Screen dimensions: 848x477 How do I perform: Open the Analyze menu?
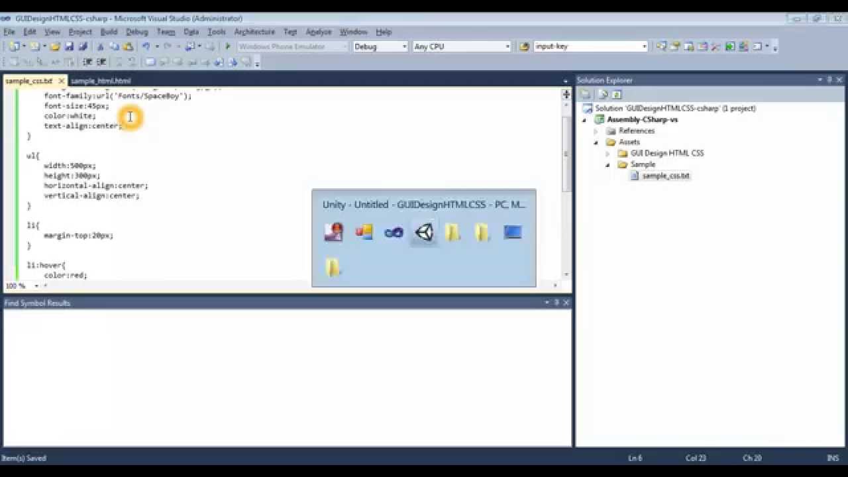(319, 32)
